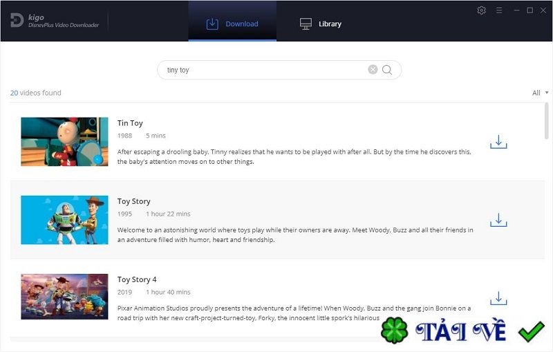Click the results list vertical scrollbar
The height and width of the screenshot is (352, 553).
547,122
